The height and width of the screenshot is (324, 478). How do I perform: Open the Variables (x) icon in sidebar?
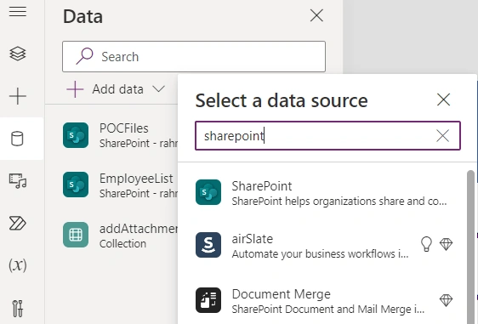[18, 265]
